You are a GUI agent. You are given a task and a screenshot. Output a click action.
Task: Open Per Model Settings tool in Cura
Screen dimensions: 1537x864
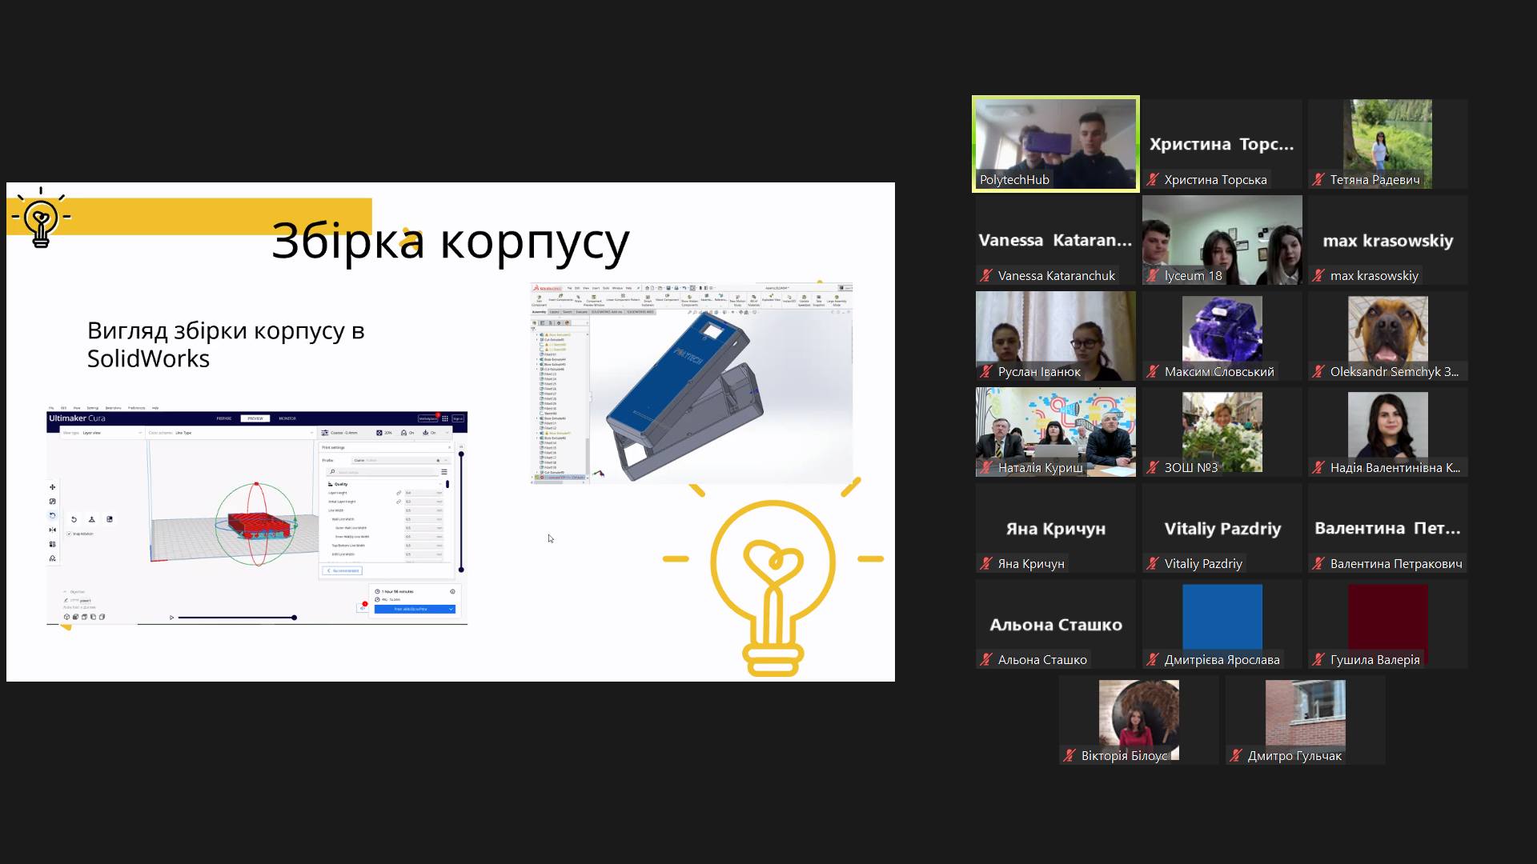coord(53,544)
